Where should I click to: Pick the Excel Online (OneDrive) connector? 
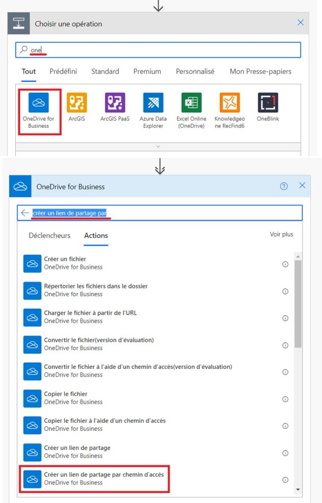[191, 102]
